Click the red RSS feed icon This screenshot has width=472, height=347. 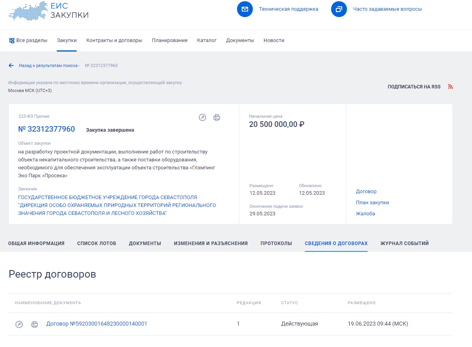450,87
